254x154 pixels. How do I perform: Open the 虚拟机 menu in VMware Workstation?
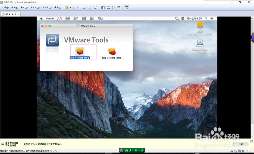(35, 7)
